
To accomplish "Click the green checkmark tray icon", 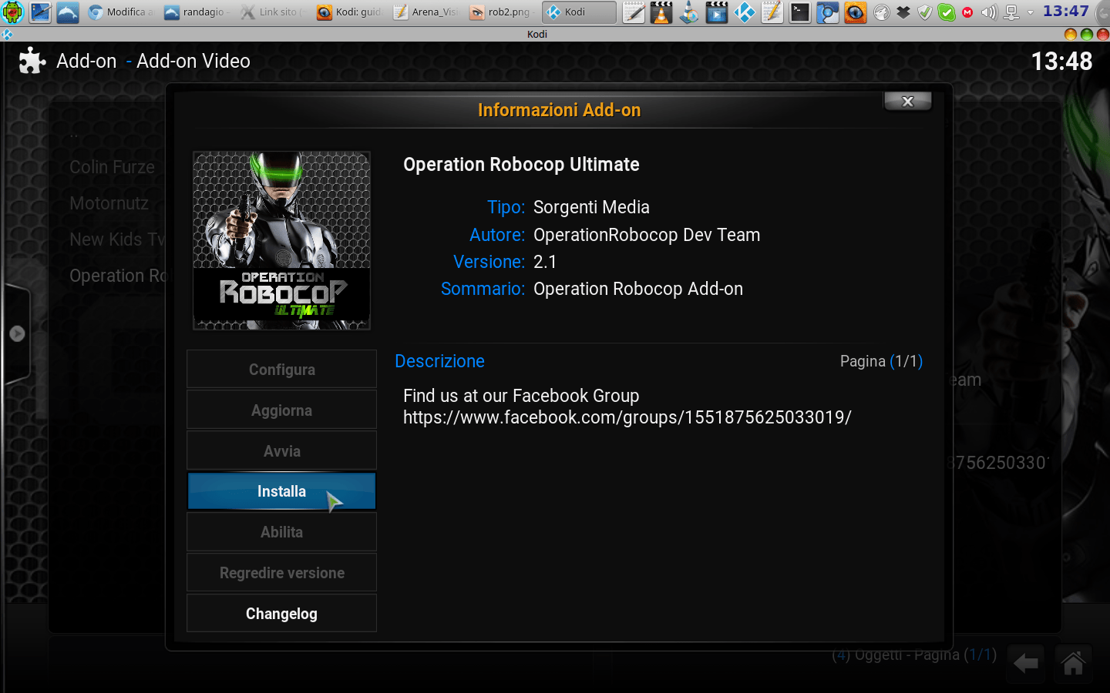I will tap(947, 12).
